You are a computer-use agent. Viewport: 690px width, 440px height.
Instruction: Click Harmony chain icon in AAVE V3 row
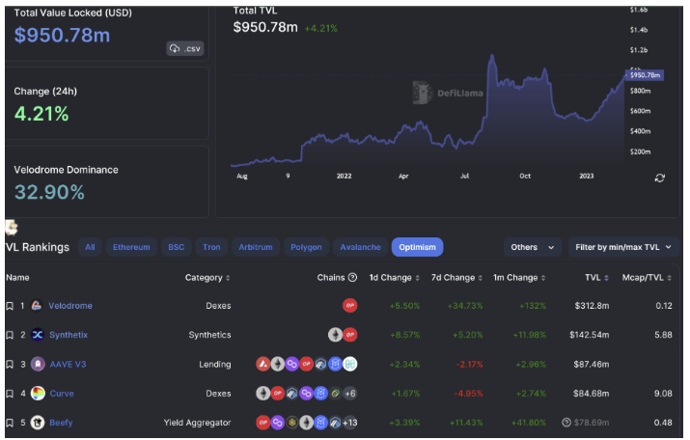pos(350,364)
